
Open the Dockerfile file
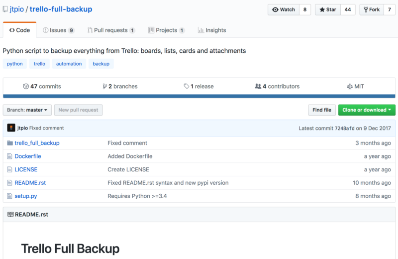click(28, 156)
